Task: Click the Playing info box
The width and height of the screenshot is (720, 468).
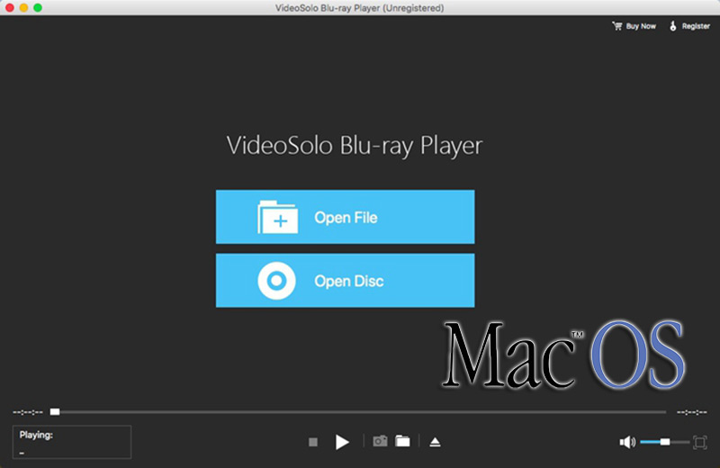Action: pyautogui.click(x=72, y=442)
